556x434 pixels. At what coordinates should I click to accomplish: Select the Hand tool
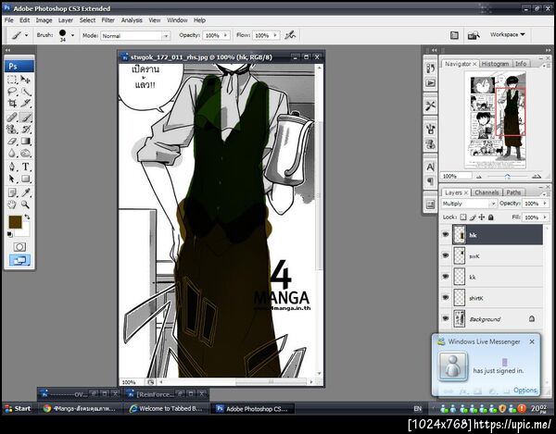12,205
